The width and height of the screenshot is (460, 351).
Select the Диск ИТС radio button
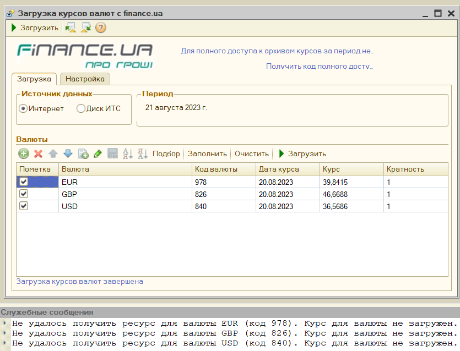coord(82,108)
